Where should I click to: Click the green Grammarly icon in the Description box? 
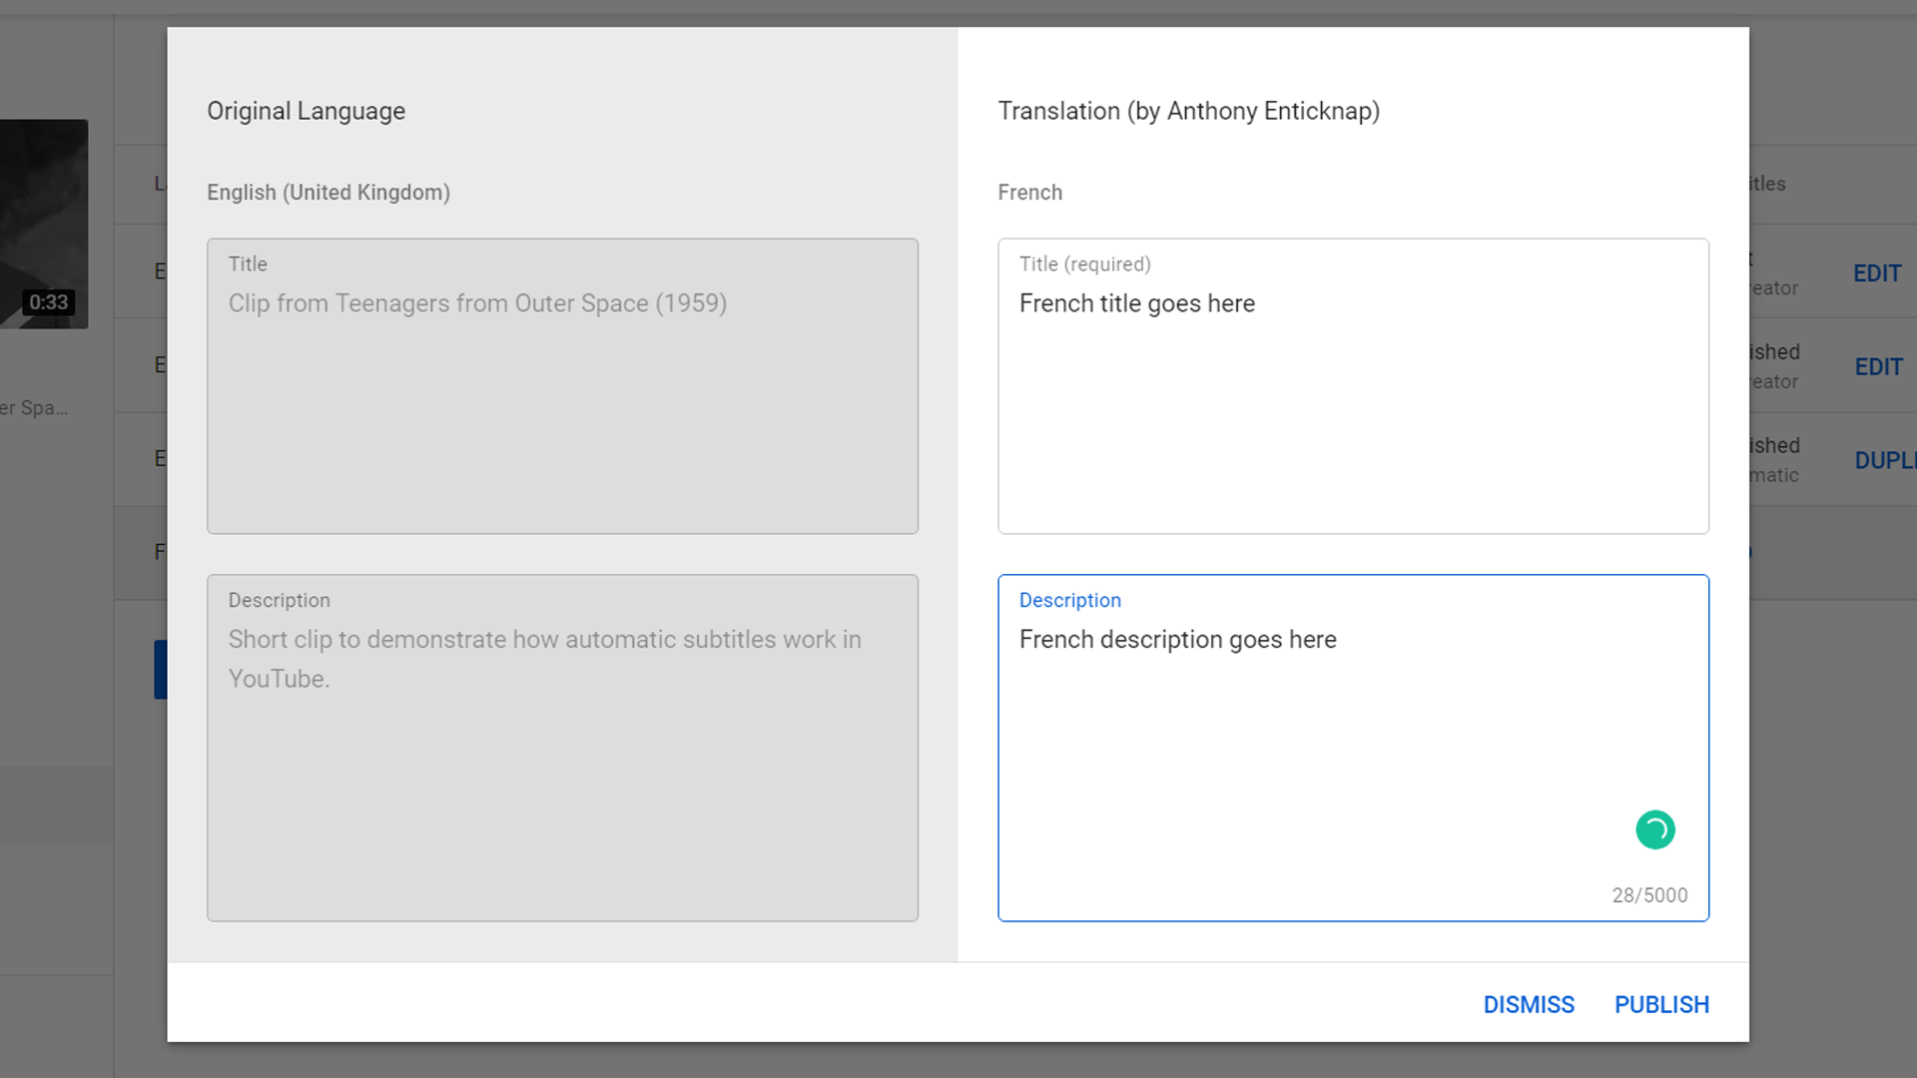tap(1654, 829)
